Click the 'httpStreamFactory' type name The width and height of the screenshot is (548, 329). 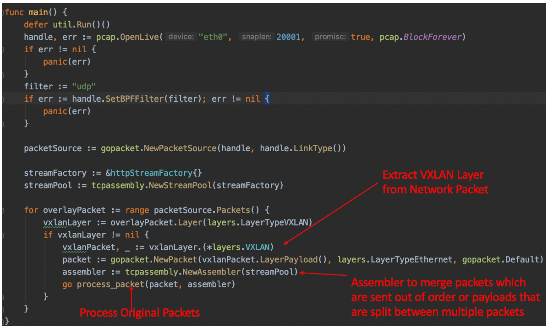point(152,173)
